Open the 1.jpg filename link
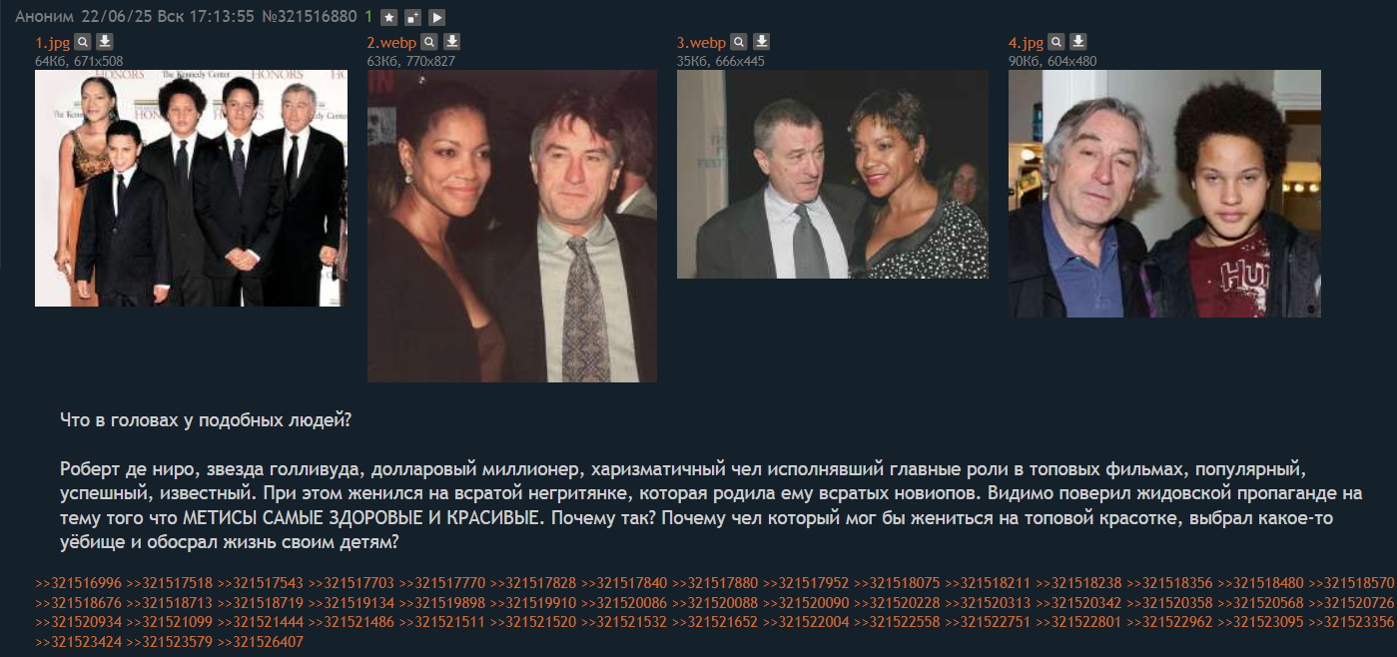Image resolution: width=1397 pixels, height=657 pixels. tap(53, 43)
